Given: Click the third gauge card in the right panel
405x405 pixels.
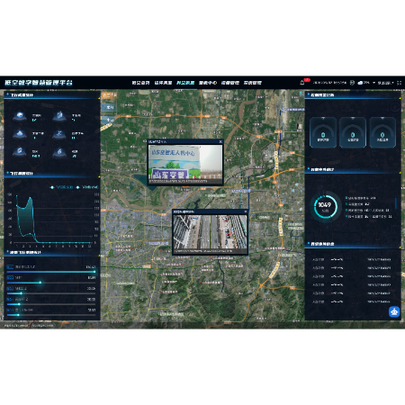Looking at the screenshot, I should [382, 132].
